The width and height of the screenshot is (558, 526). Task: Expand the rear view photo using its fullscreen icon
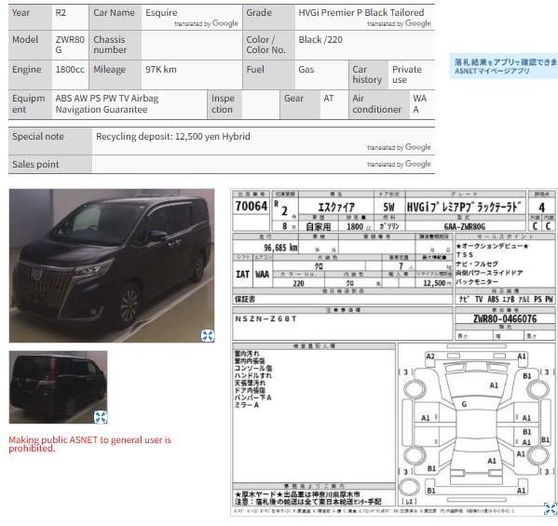[x=101, y=417]
